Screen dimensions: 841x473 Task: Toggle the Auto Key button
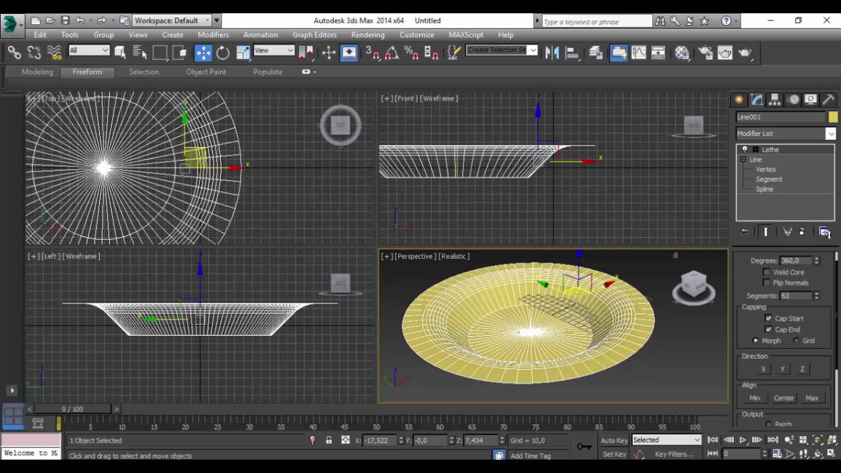click(614, 440)
